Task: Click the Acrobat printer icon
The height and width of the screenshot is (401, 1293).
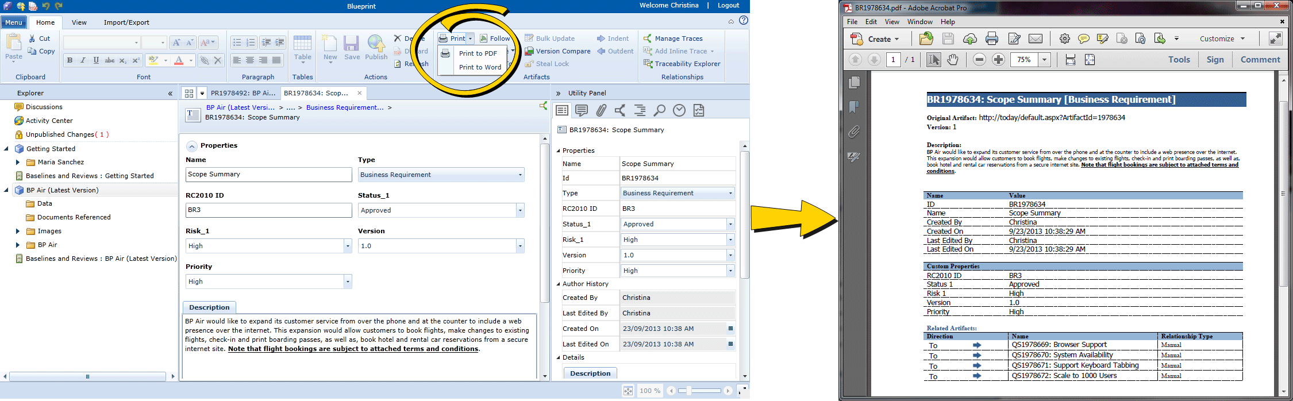Action: [992, 39]
